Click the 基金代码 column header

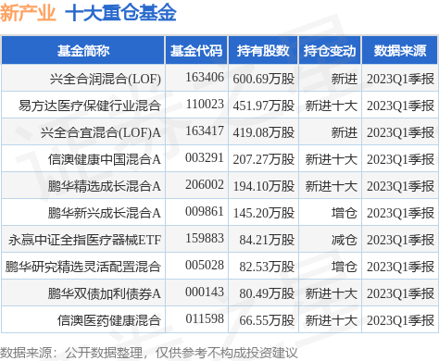tap(196, 50)
